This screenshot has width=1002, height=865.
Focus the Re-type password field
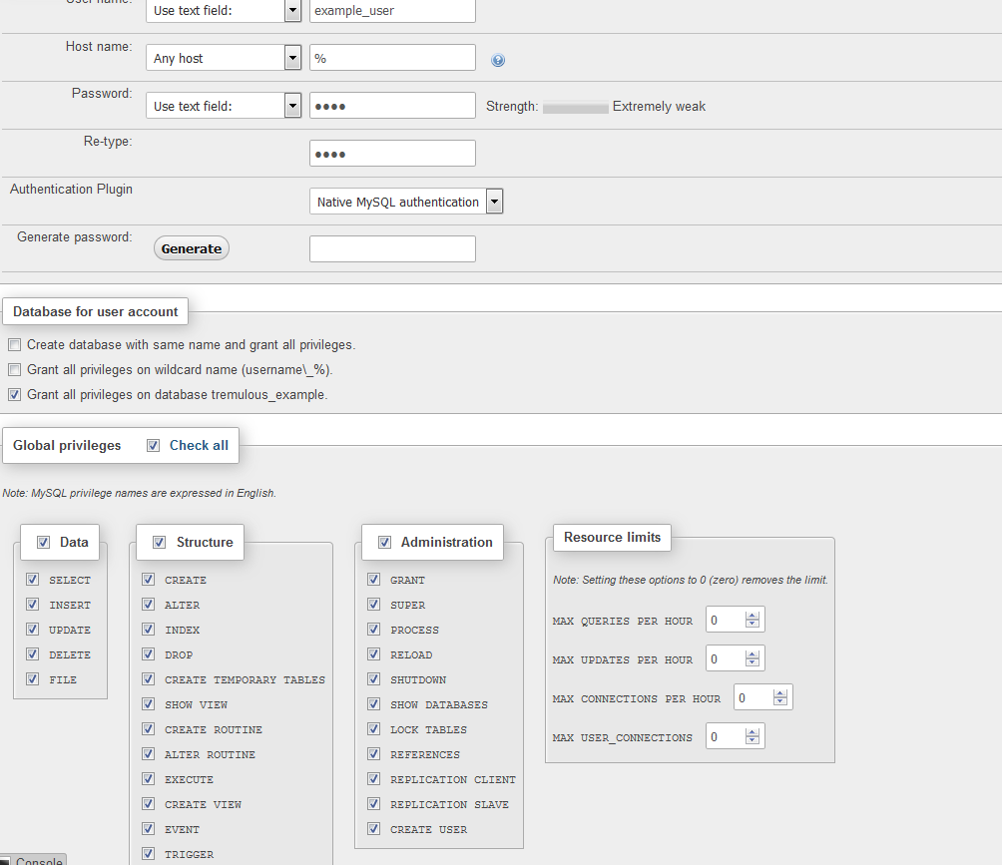click(392, 154)
